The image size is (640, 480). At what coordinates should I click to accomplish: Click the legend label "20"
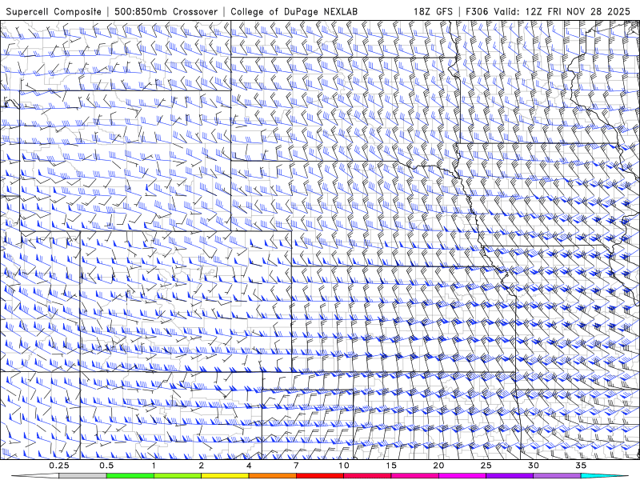[x=438, y=466]
